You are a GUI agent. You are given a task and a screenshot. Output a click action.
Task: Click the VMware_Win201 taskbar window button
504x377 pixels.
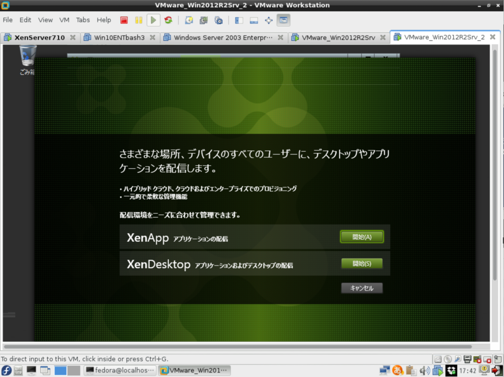pyautogui.click(x=194, y=371)
